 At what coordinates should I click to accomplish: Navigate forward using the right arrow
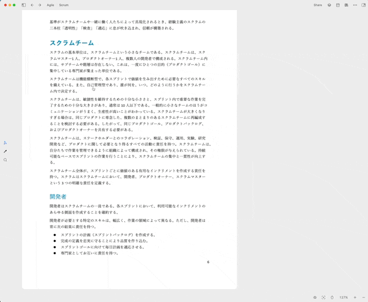tap(40, 5)
